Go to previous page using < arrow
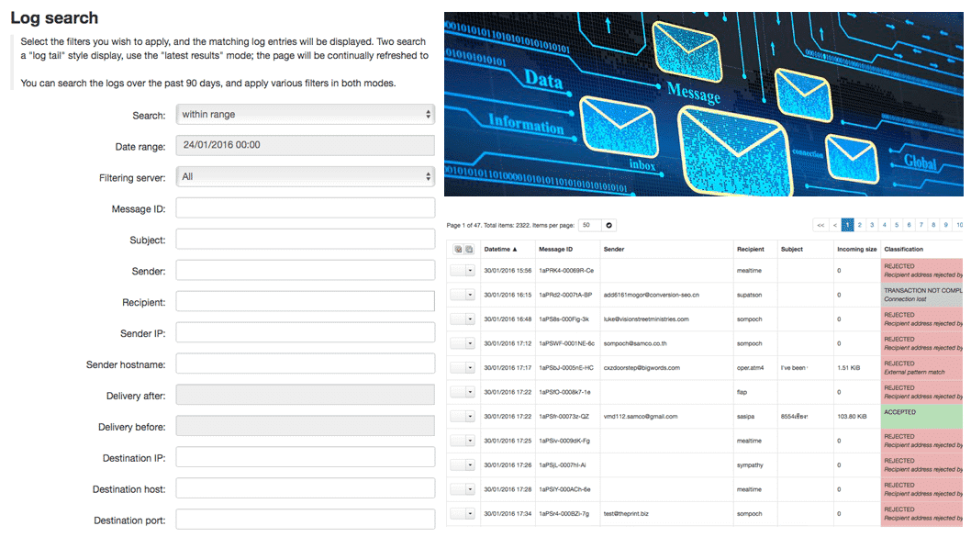This screenshot has height=537, width=971. click(835, 226)
